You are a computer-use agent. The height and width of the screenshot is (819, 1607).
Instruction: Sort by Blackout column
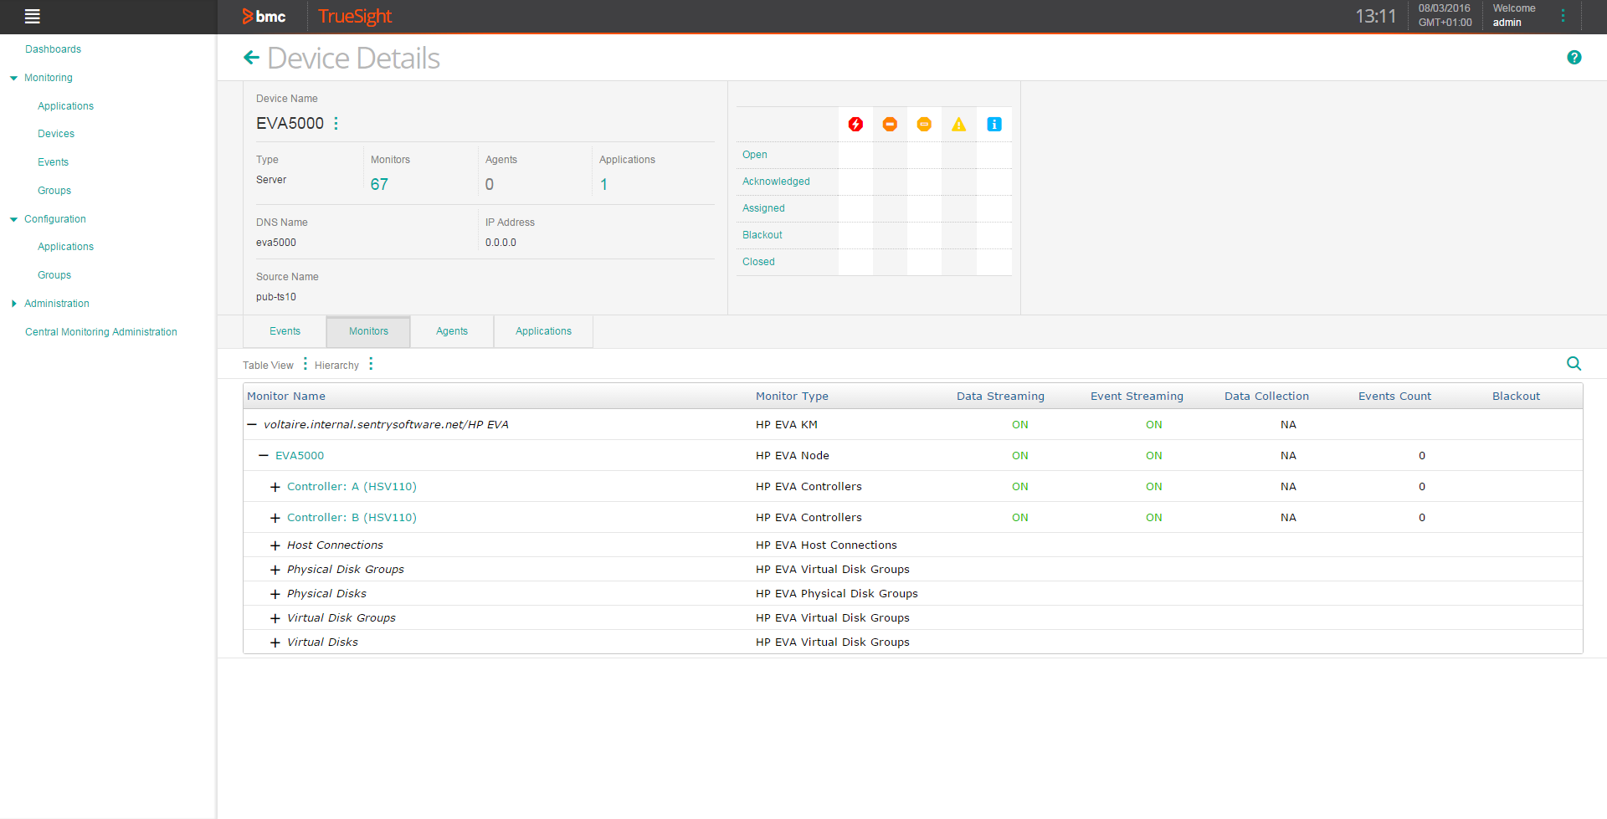(x=1516, y=397)
